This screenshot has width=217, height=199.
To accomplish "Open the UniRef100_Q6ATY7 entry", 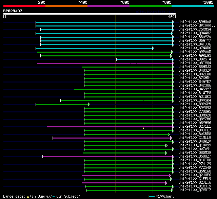I will (195, 41).
